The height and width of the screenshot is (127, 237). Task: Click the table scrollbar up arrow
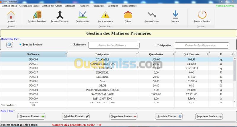235,58
